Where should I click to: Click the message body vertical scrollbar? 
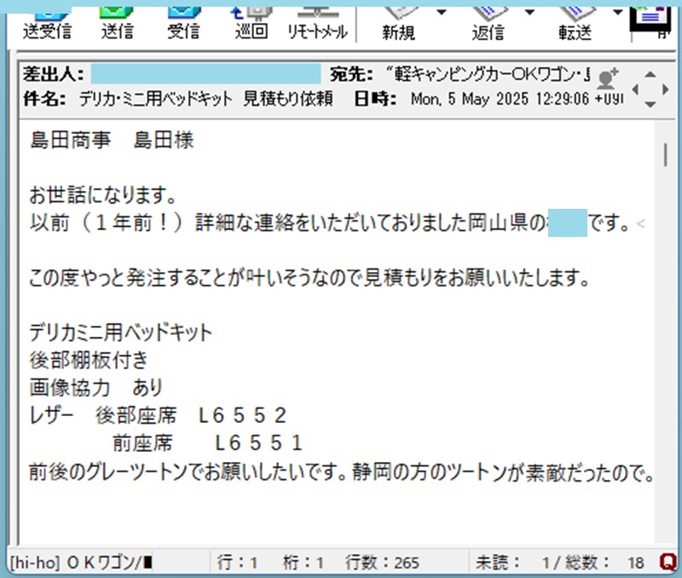pos(665,155)
